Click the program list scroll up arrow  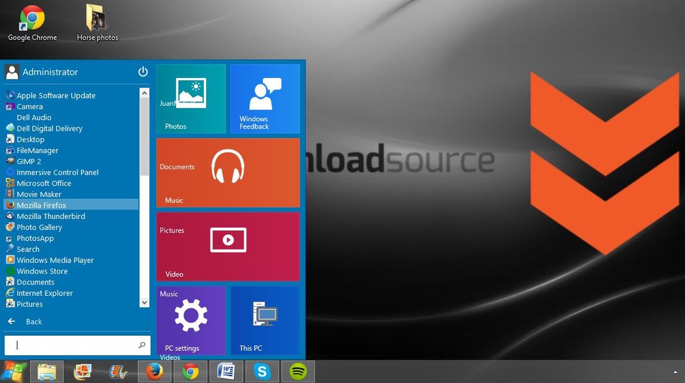click(144, 93)
